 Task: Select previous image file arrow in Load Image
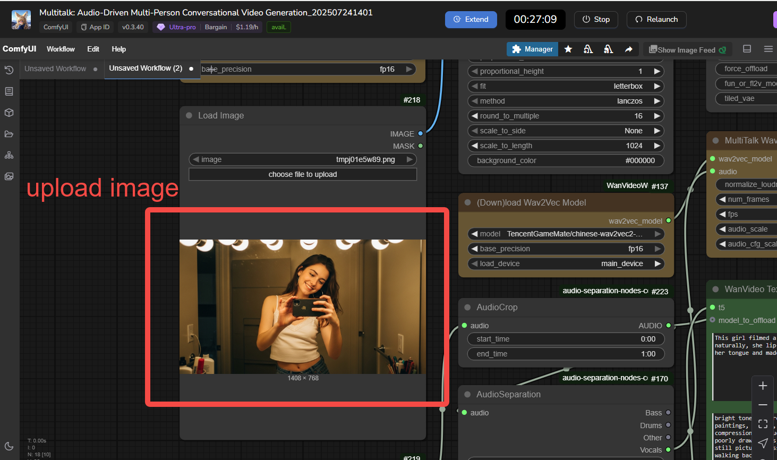tap(196, 159)
